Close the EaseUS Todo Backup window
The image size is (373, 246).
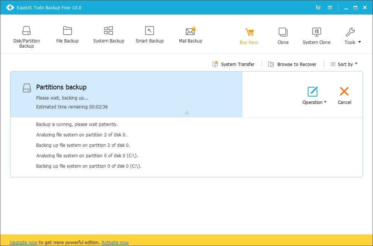pos(365,7)
